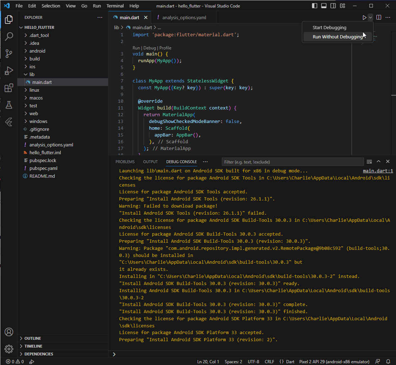
Task: Open the Flutter sidebar icon
Action: (x=9, y=122)
